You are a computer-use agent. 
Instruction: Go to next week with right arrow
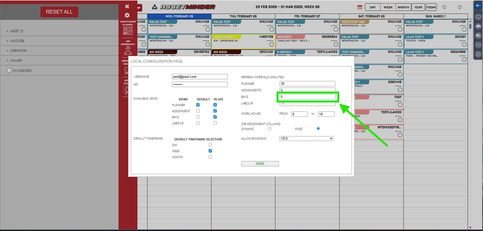(460, 7)
